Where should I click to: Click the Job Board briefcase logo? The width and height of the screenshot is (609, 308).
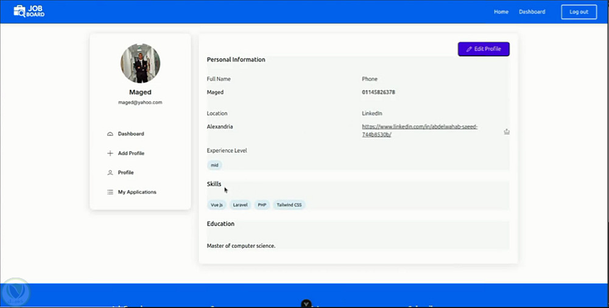pos(29,12)
